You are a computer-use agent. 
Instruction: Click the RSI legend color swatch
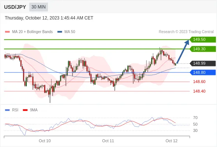click(7, 110)
